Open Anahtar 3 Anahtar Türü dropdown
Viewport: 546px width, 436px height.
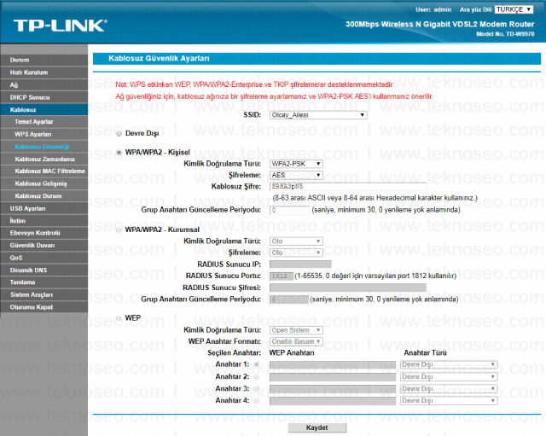pyautogui.click(x=449, y=388)
